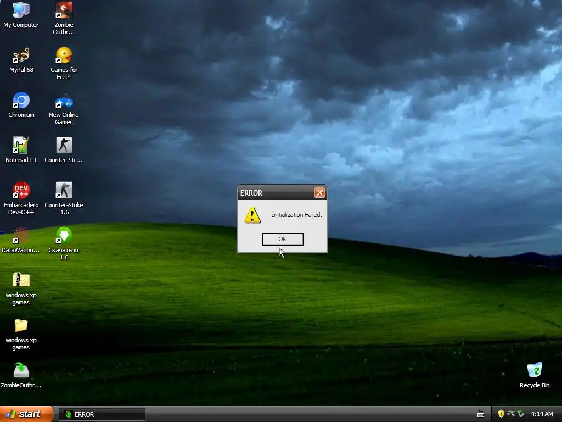Viewport: 562px width, 422px height.
Task: Click the yellow security shield tray icon
Action: coord(501,414)
